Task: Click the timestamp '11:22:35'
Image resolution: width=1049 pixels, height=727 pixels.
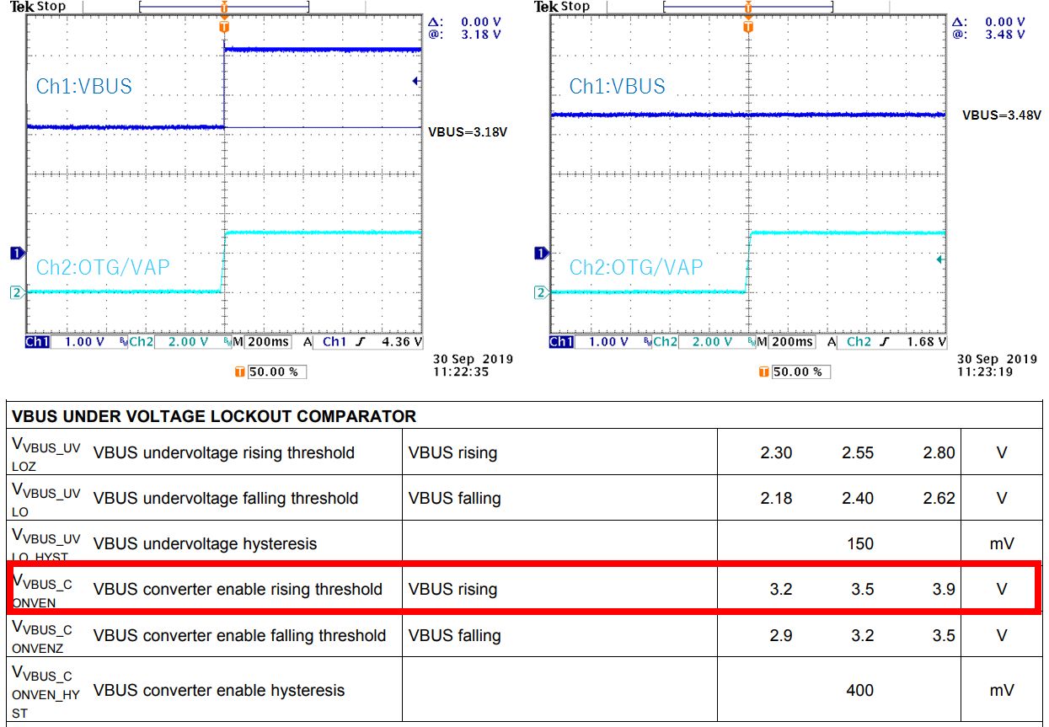Action: click(459, 372)
